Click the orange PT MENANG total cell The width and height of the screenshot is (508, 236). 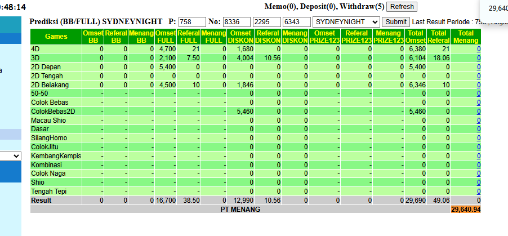click(466, 210)
